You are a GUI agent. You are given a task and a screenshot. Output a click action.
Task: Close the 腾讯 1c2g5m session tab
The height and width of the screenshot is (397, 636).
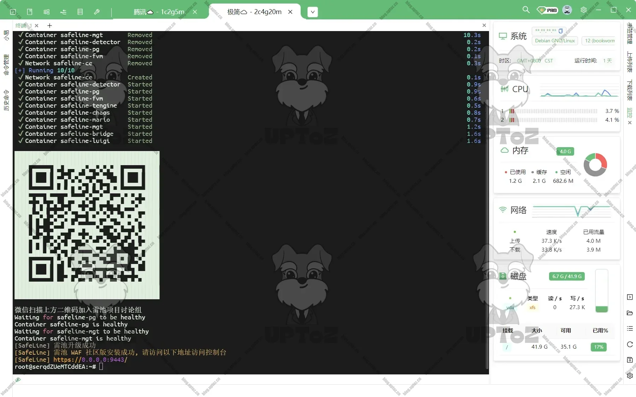pyautogui.click(x=195, y=12)
